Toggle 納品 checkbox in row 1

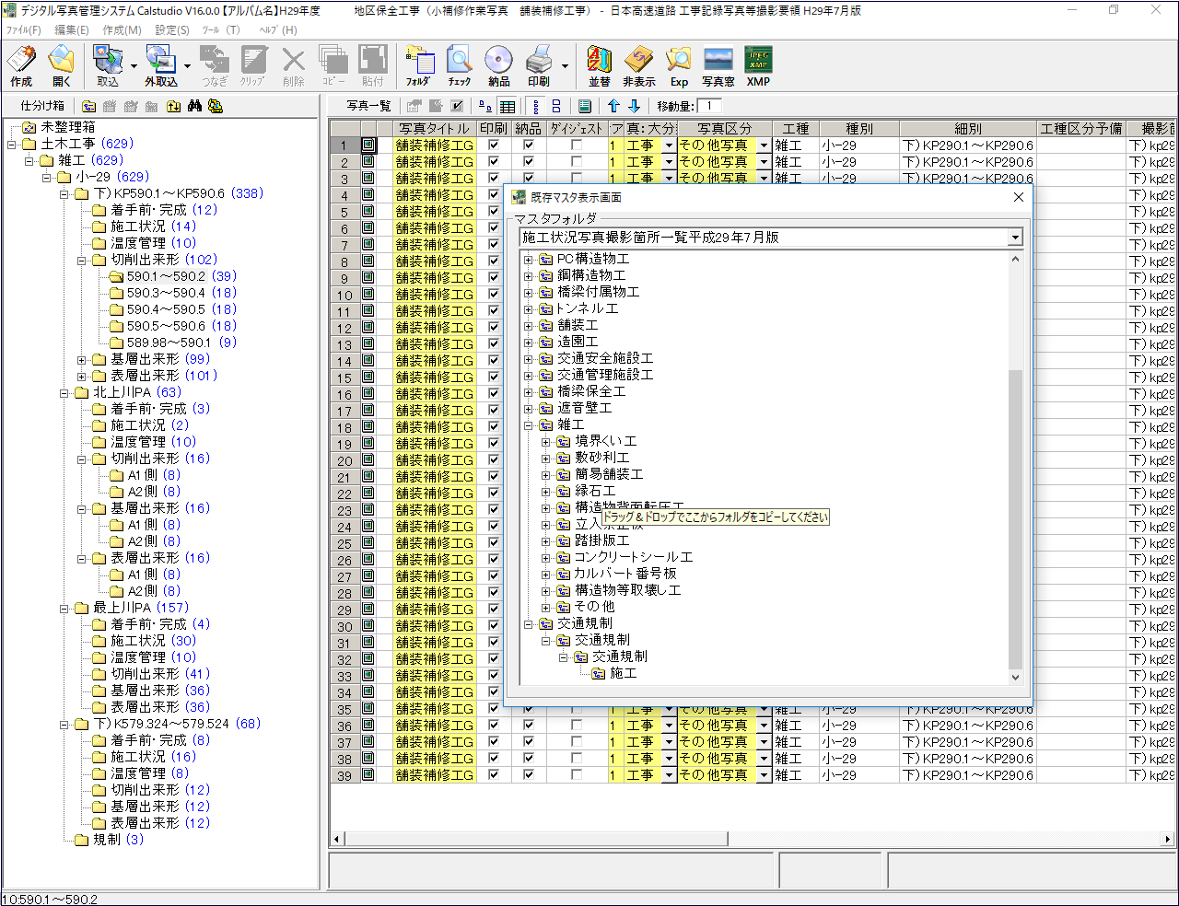tap(529, 145)
